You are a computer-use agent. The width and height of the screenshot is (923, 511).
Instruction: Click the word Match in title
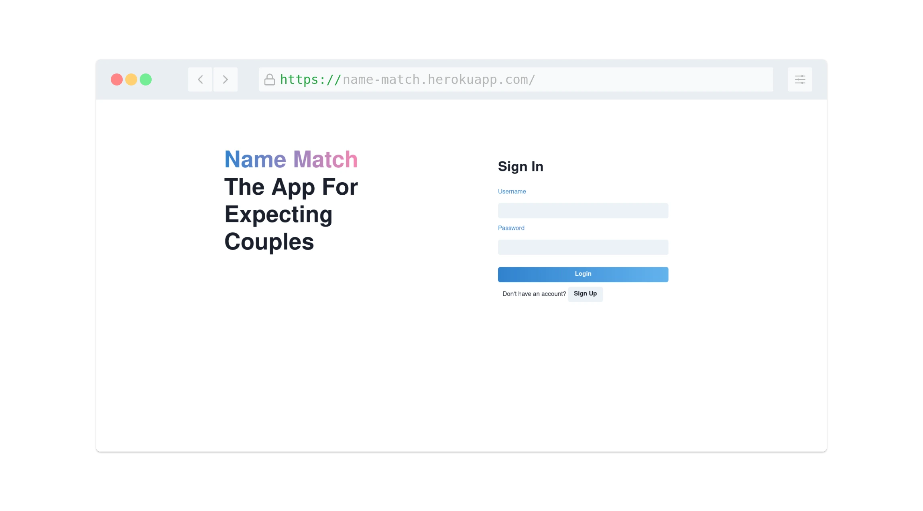tap(325, 159)
